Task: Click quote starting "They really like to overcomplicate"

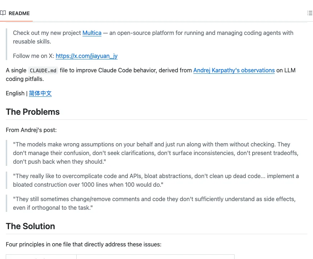Action: pyautogui.click(x=156, y=180)
